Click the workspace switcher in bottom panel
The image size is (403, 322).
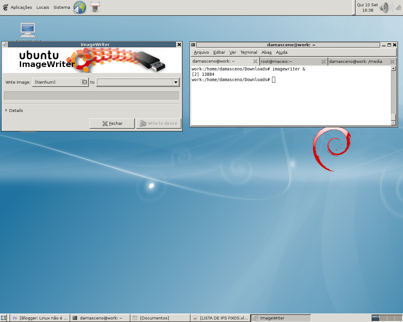(x=387, y=318)
